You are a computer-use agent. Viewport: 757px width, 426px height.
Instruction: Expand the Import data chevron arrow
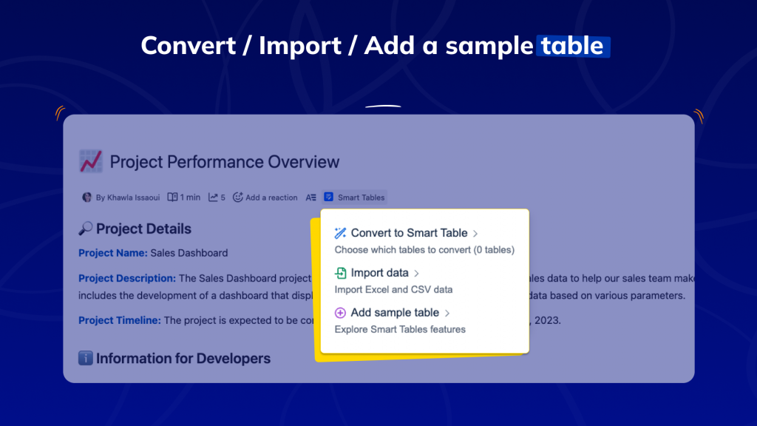click(x=417, y=274)
